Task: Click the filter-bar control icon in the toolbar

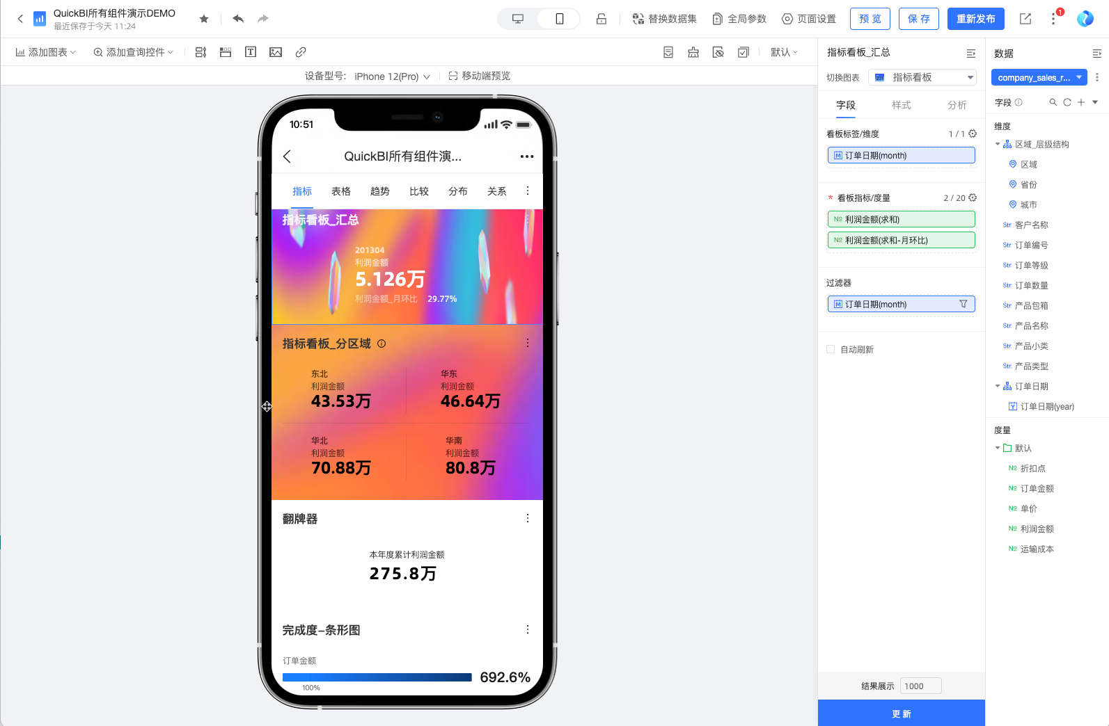Action: 200,52
